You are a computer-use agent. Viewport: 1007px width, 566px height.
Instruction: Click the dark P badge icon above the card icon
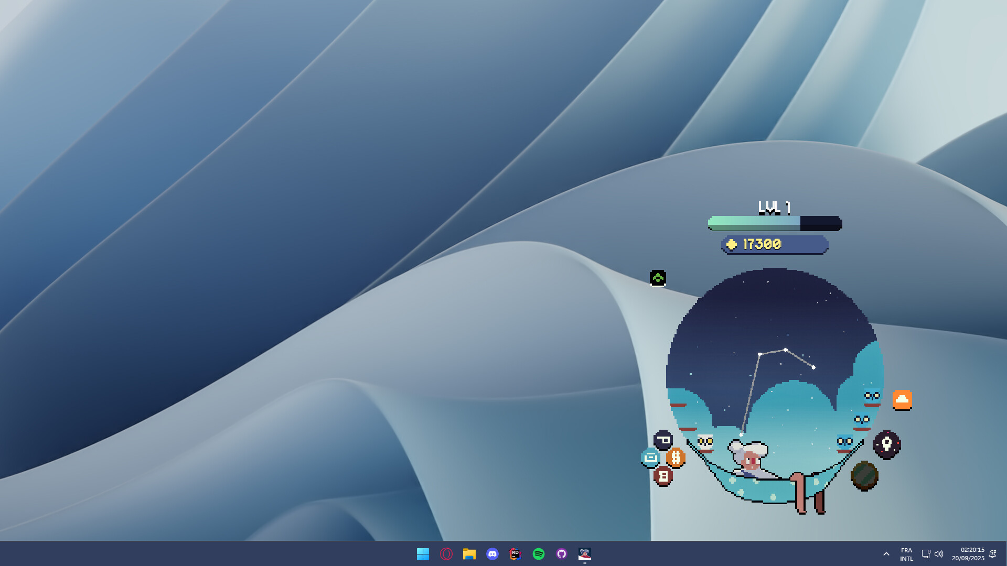[663, 440]
